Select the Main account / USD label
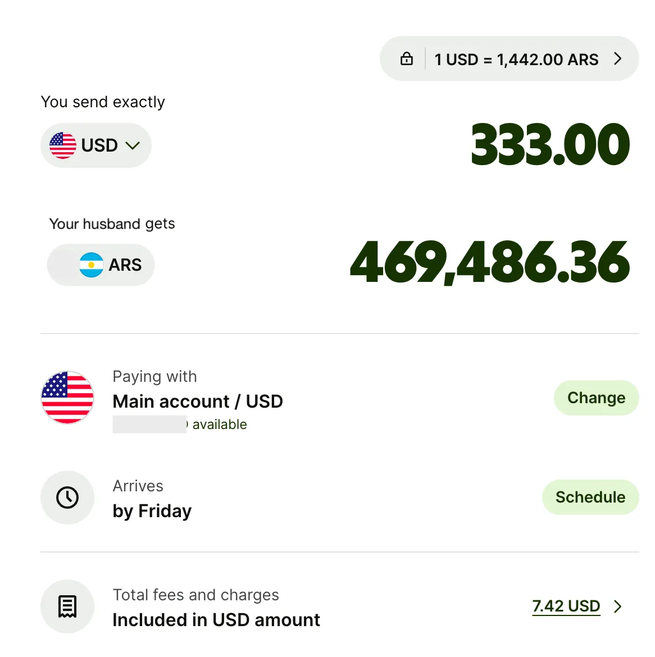Image resolution: width=655 pixels, height=657 pixels. [198, 401]
